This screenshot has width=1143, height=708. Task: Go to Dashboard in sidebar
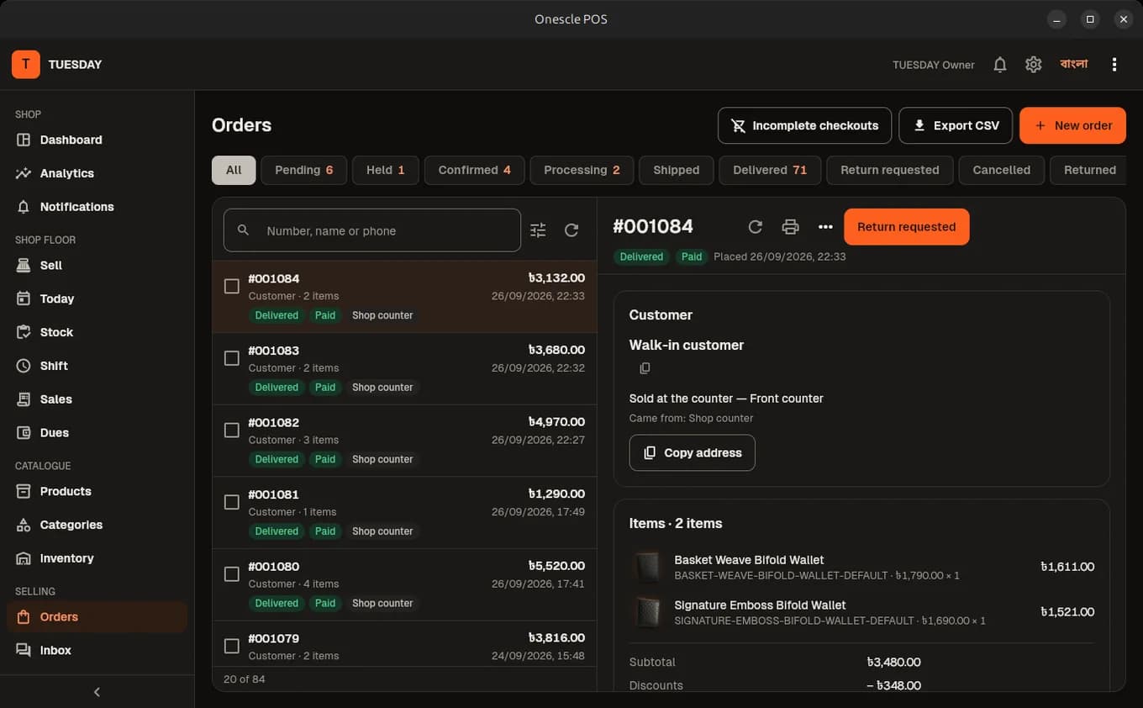pos(97,140)
